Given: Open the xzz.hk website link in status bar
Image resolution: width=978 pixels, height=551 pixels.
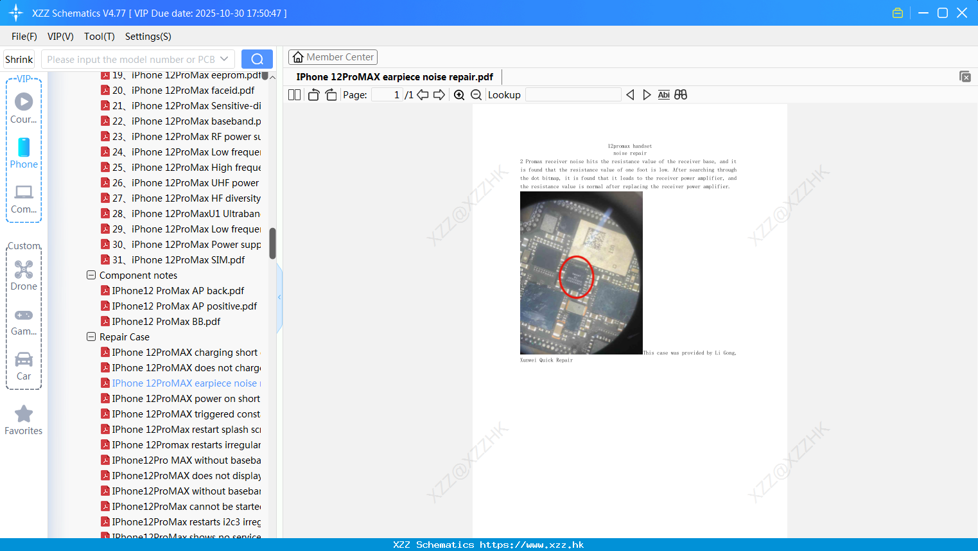Looking at the screenshot, I should (532, 545).
